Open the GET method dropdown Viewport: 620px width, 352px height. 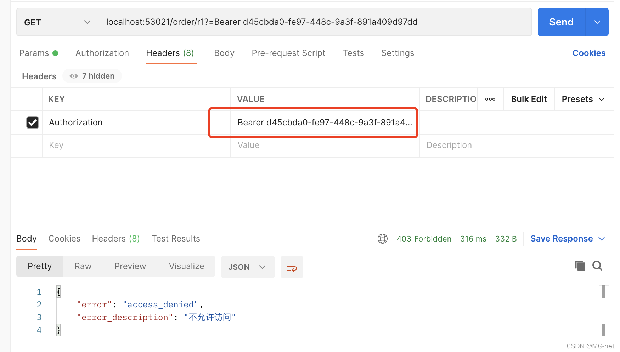pyautogui.click(x=57, y=22)
